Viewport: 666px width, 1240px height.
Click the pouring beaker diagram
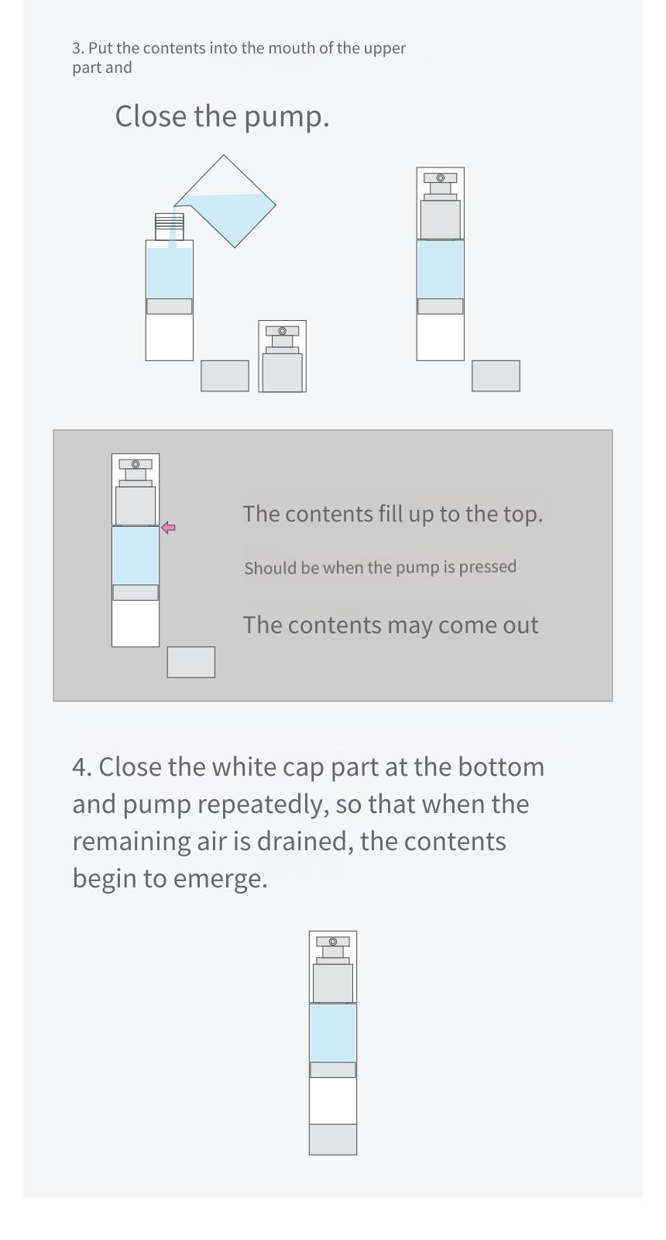pyautogui.click(x=225, y=201)
